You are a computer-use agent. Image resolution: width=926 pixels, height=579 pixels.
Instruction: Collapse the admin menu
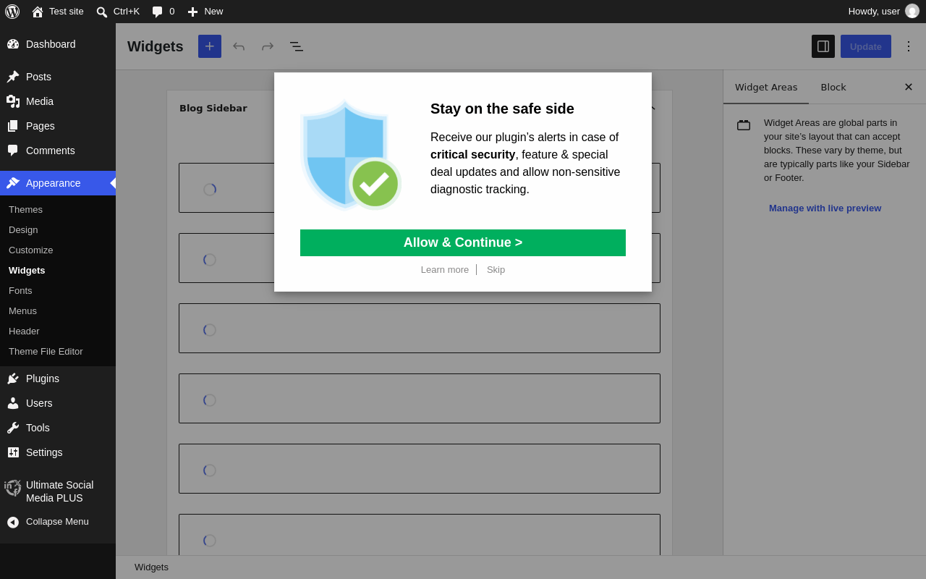coord(58,522)
